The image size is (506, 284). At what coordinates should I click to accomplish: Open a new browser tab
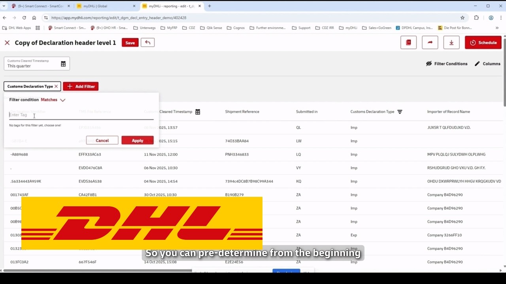[x=210, y=6]
